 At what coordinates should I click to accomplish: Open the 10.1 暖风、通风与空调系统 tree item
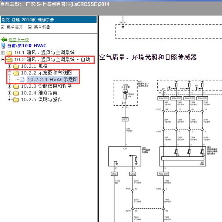tap(44, 53)
